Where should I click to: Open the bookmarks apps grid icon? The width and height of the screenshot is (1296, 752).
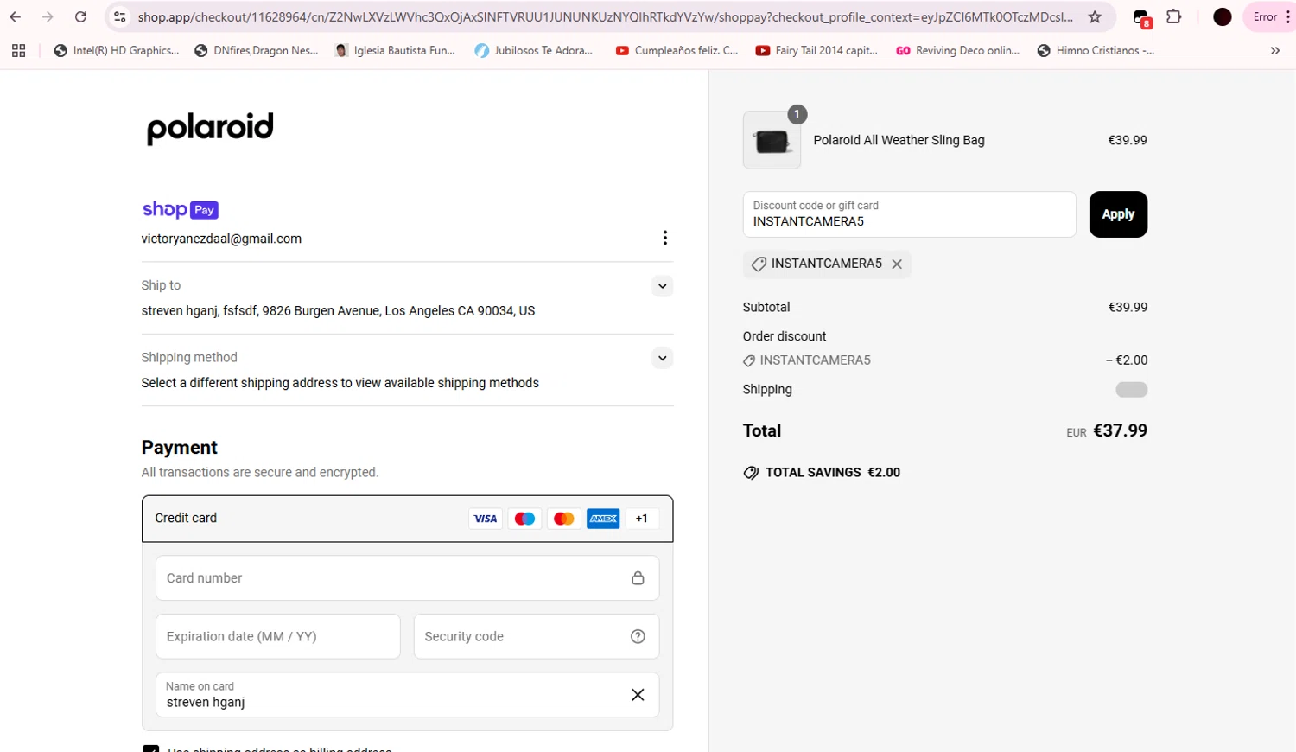pyautogui.click(x=18, y=51)
